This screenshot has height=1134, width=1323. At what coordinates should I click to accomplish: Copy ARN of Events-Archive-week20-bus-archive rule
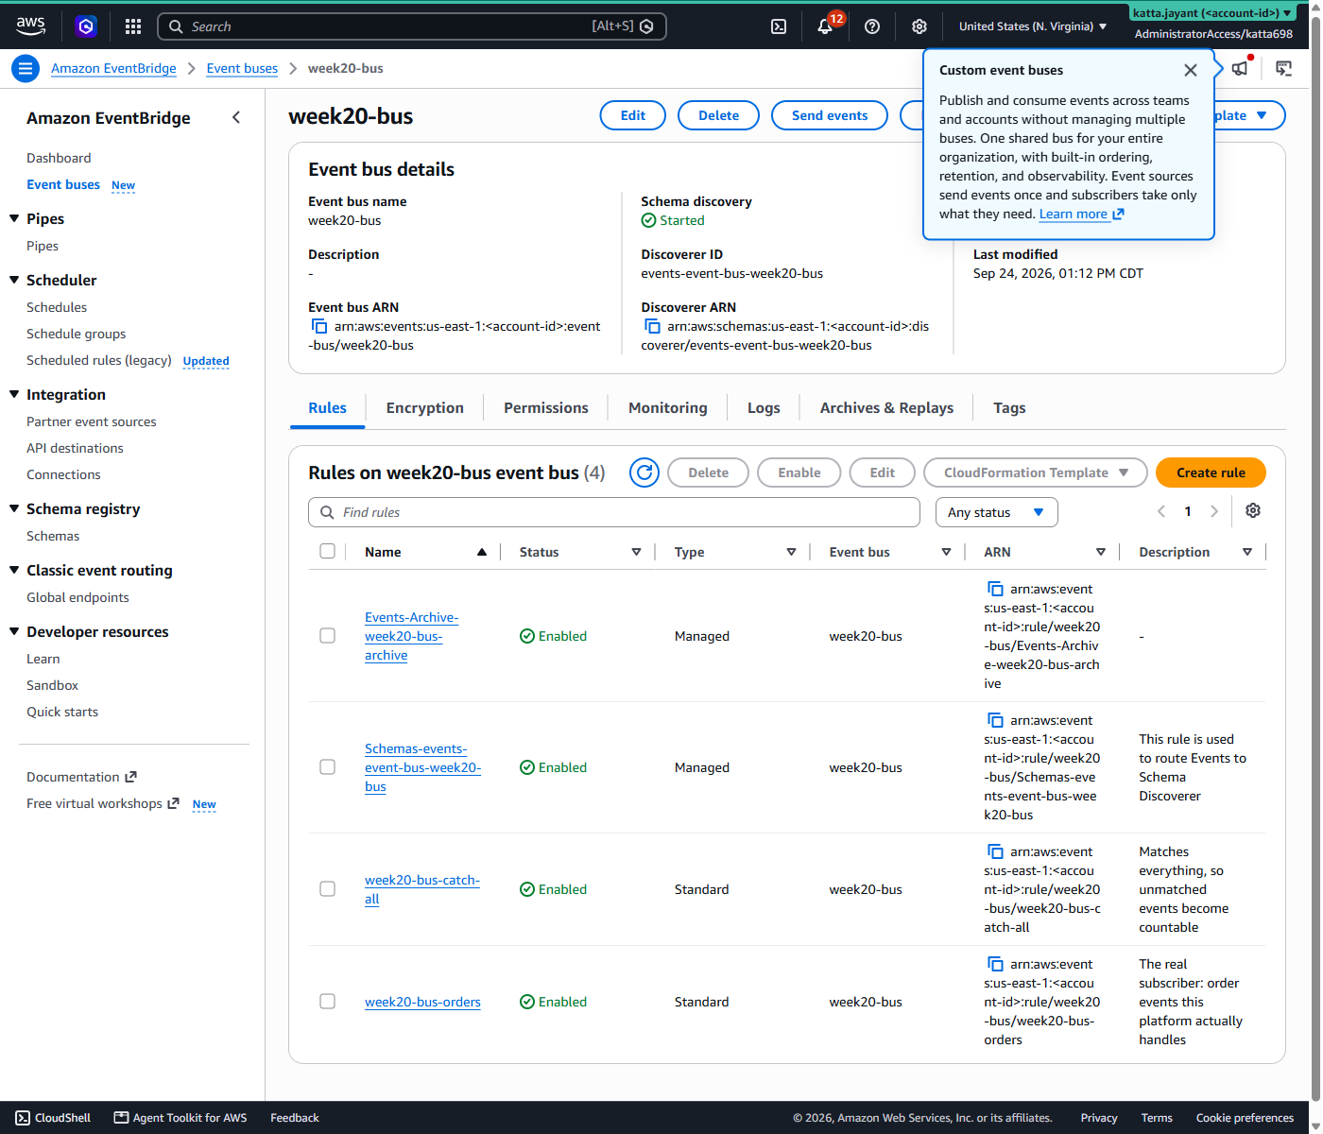995,589
